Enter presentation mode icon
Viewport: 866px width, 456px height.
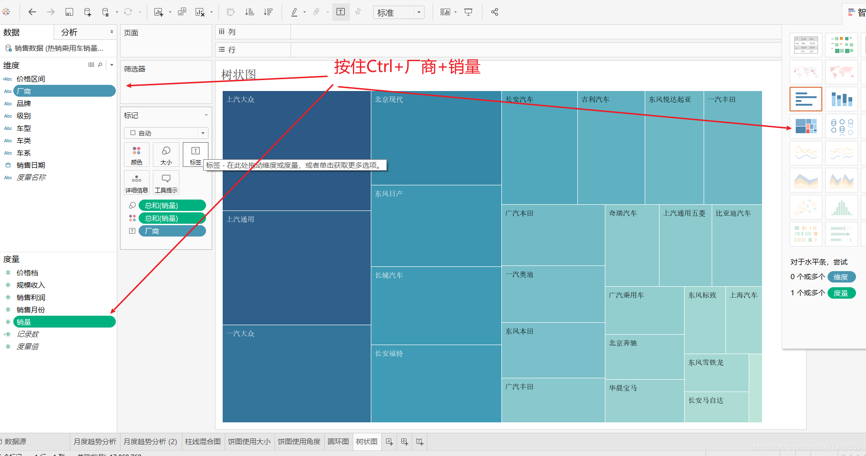(x=469, y=12)
